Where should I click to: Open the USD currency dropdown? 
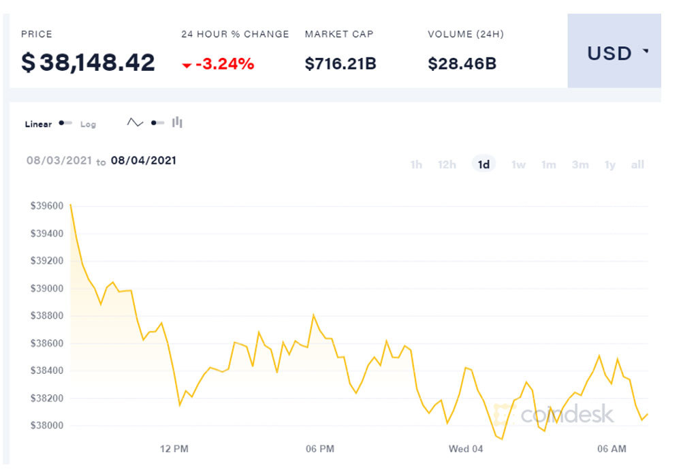click(x=614, y=52)
